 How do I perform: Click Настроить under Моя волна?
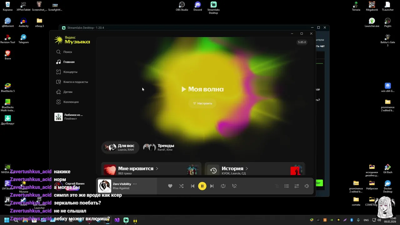pos(202,103)
